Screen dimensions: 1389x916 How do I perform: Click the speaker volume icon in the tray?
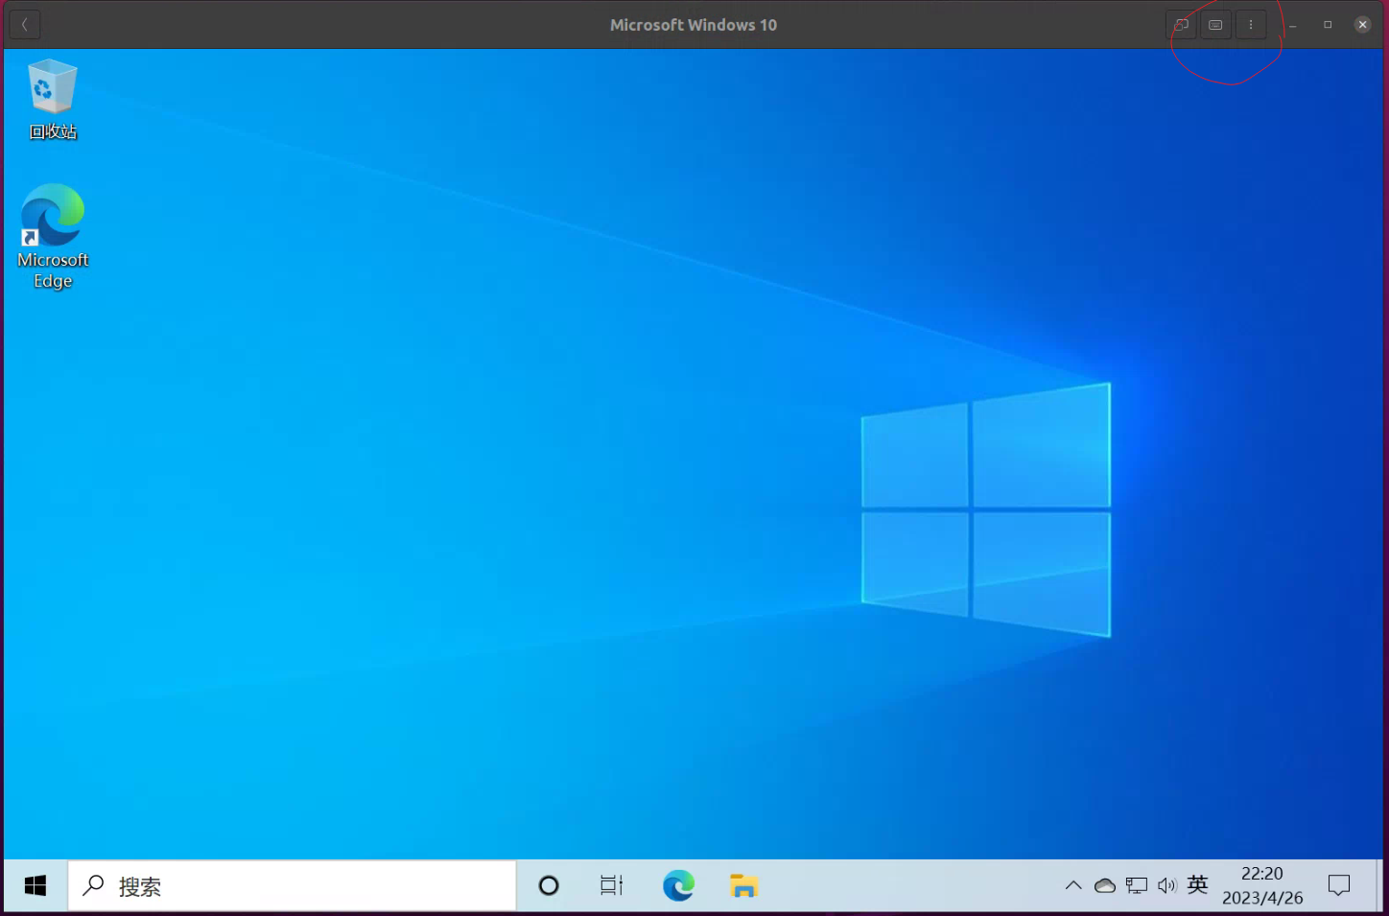coord(1167,885)
